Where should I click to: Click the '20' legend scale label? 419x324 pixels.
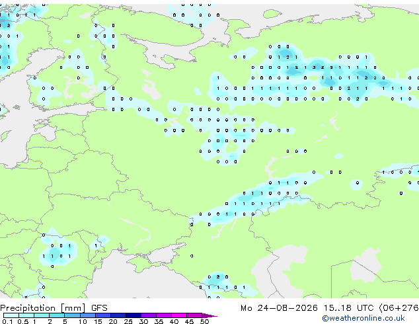pos(113,321)
